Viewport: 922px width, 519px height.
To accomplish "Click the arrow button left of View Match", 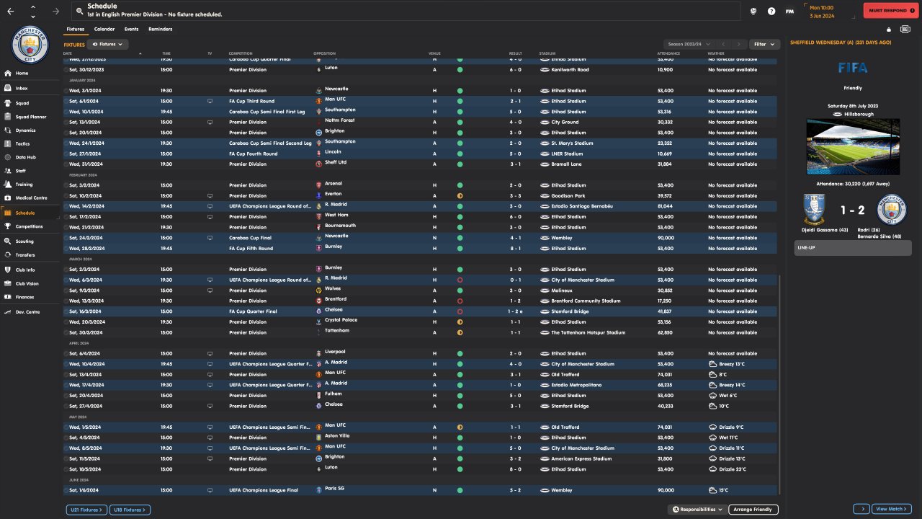I will [861, 510].
